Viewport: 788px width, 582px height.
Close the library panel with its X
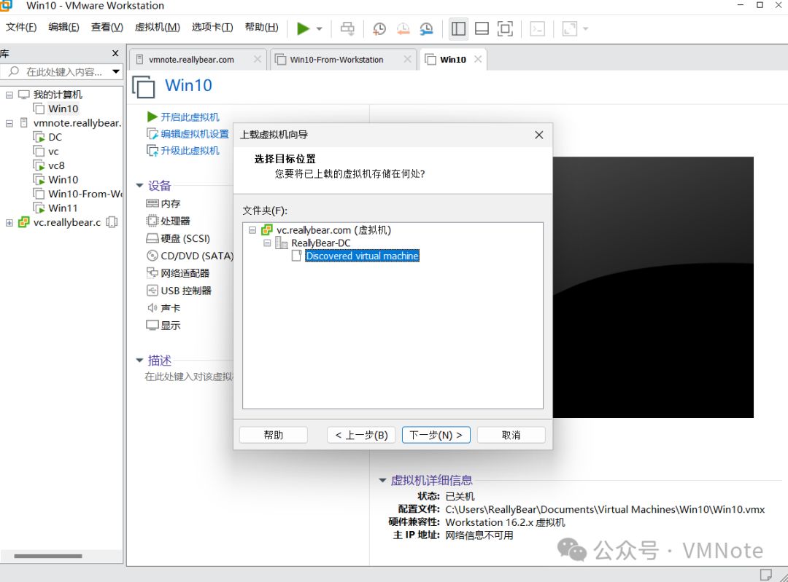pos(115,53)
